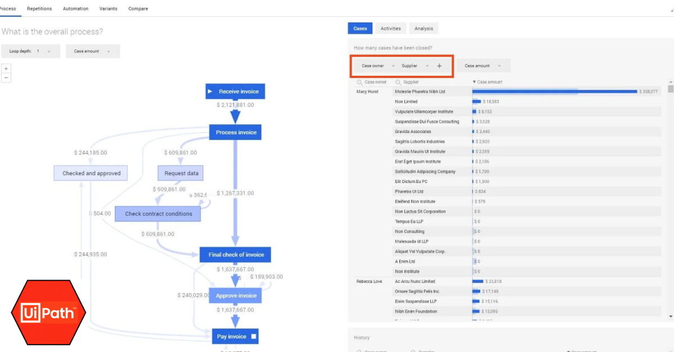Add another dimension with the plus icon
The image size is (674, 352).
439,66
